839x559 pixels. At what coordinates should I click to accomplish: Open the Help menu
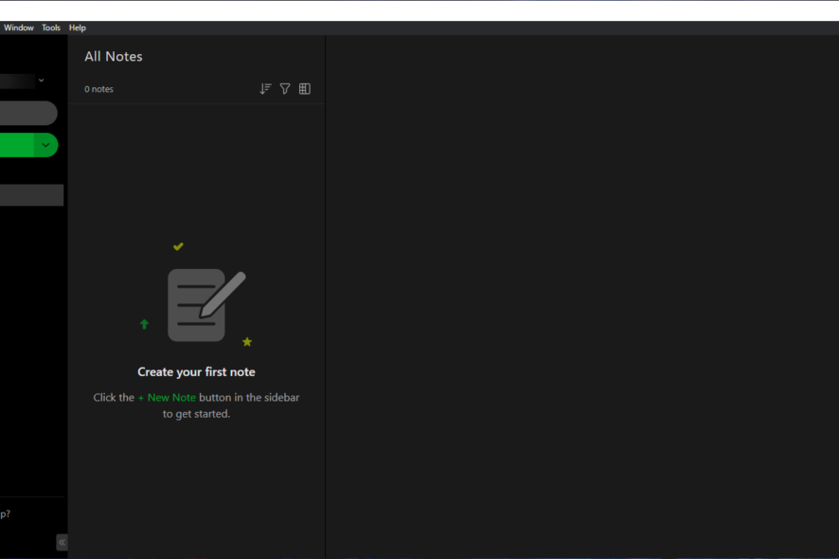(77, 27)
